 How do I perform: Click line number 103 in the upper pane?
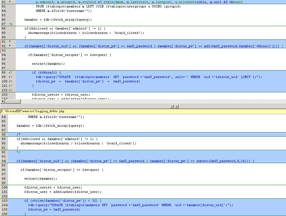pyautogui.click(x=5, y=94)
